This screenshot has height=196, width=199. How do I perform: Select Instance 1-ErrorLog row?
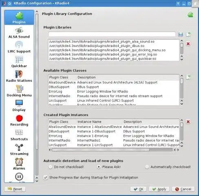point(114,136)
